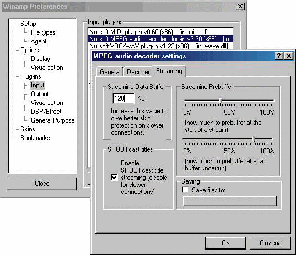
Task: Open Display under Options
Action: pos(40,59)
